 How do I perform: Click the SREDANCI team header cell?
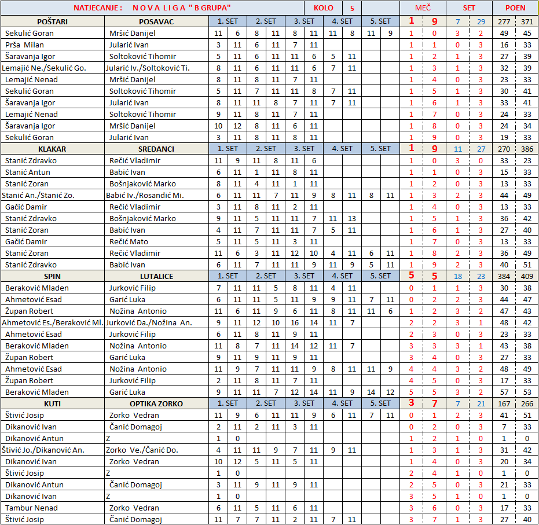pyautogui.click(x=156, y=149)
